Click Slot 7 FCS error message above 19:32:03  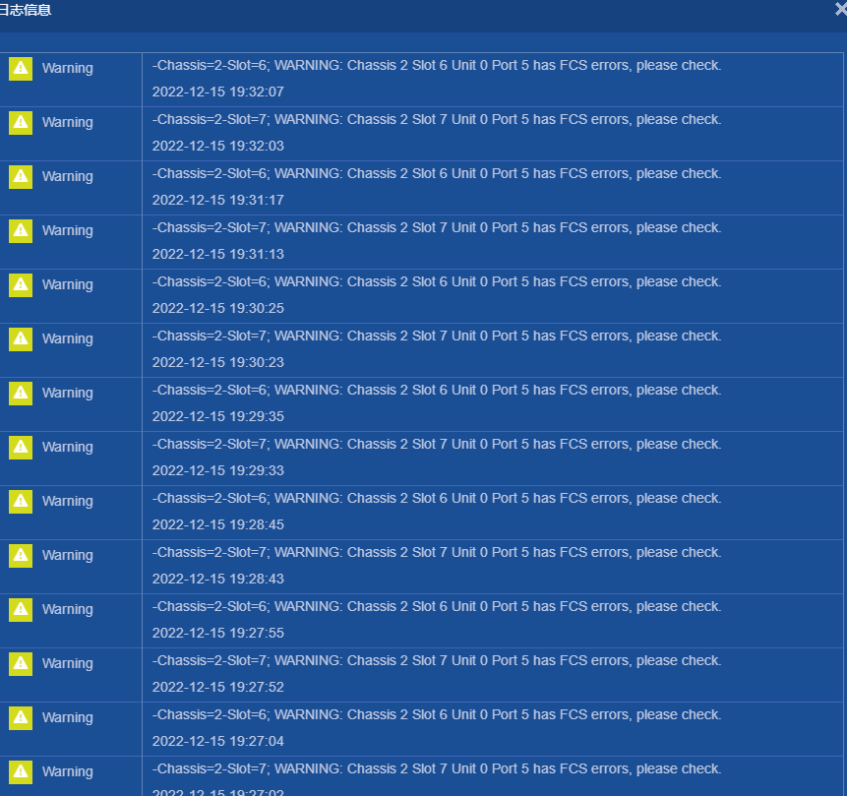437,119
